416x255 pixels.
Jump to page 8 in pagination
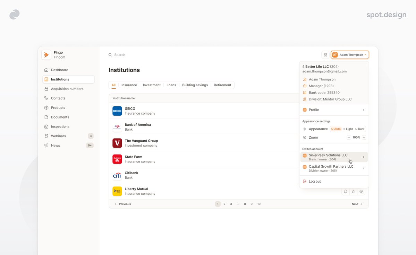tap(245, 204)
